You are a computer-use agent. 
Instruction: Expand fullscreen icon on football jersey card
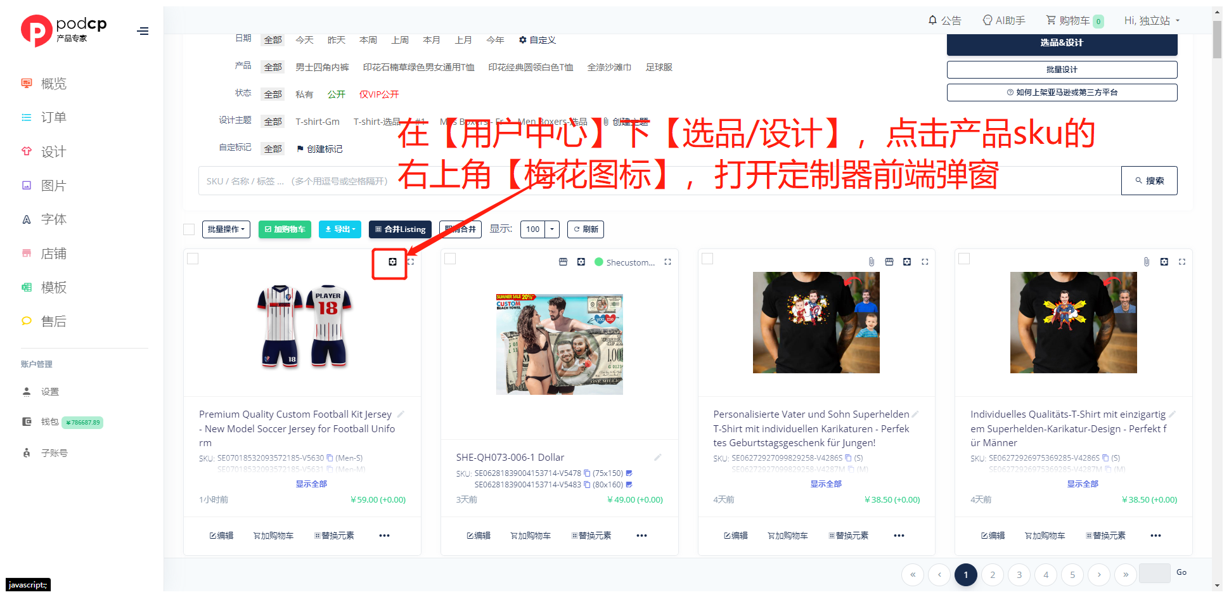coord(411,262)
